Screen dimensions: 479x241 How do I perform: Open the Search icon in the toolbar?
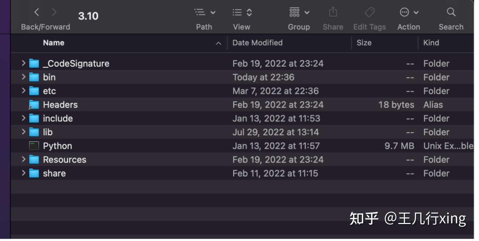tap(451, 12)
